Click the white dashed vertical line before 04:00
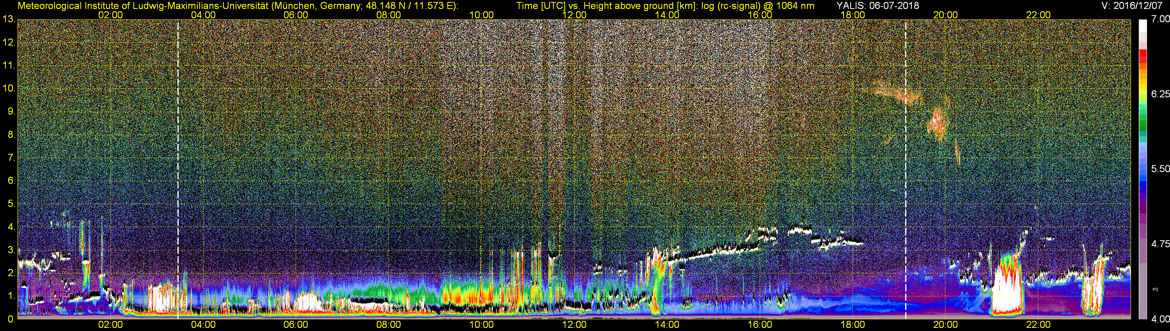Image resolution: width=1170 pixels, height=331 pixels. coord(178,169)
